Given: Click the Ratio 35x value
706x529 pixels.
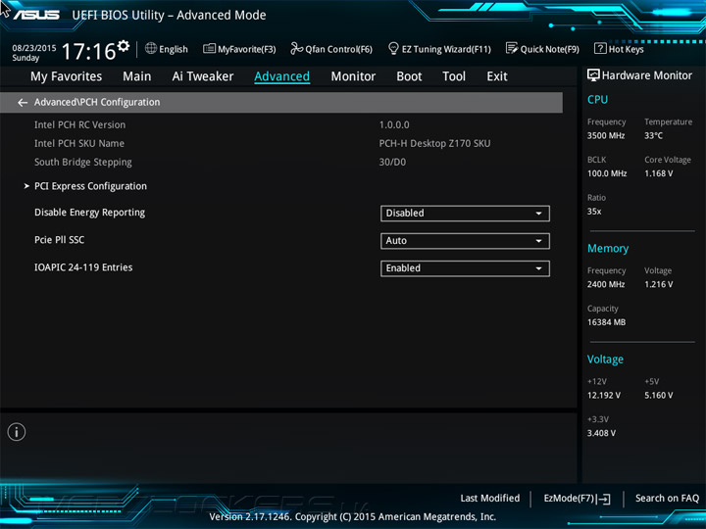Looking at the screenshot, I should click(594, 212).
